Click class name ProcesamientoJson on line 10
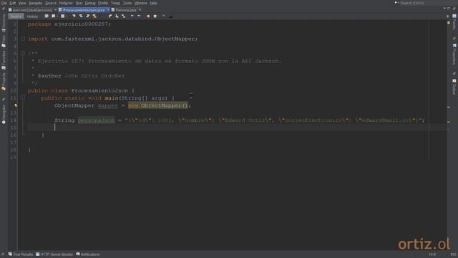 [99, 91]
